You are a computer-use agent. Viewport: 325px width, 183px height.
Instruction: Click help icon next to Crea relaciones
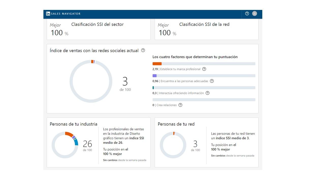[x=180, y=105]
